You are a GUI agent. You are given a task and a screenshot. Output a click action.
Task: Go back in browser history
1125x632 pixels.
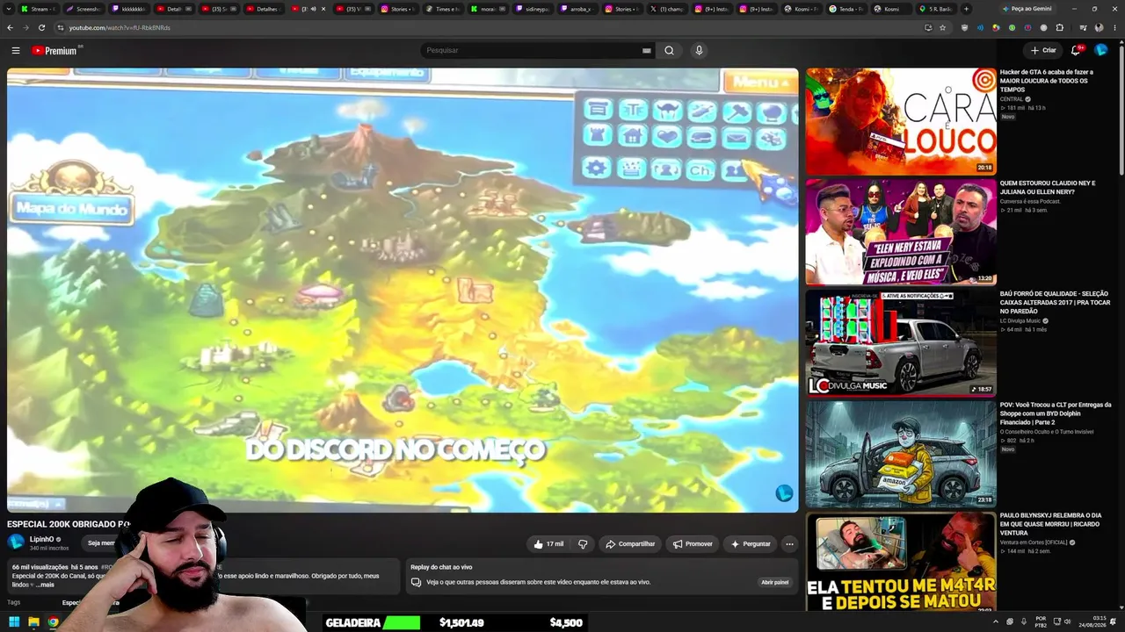(x=11, y=27)
